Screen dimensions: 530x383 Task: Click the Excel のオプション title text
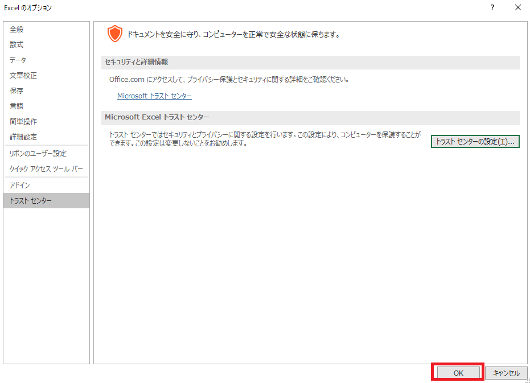pos(28,8)
